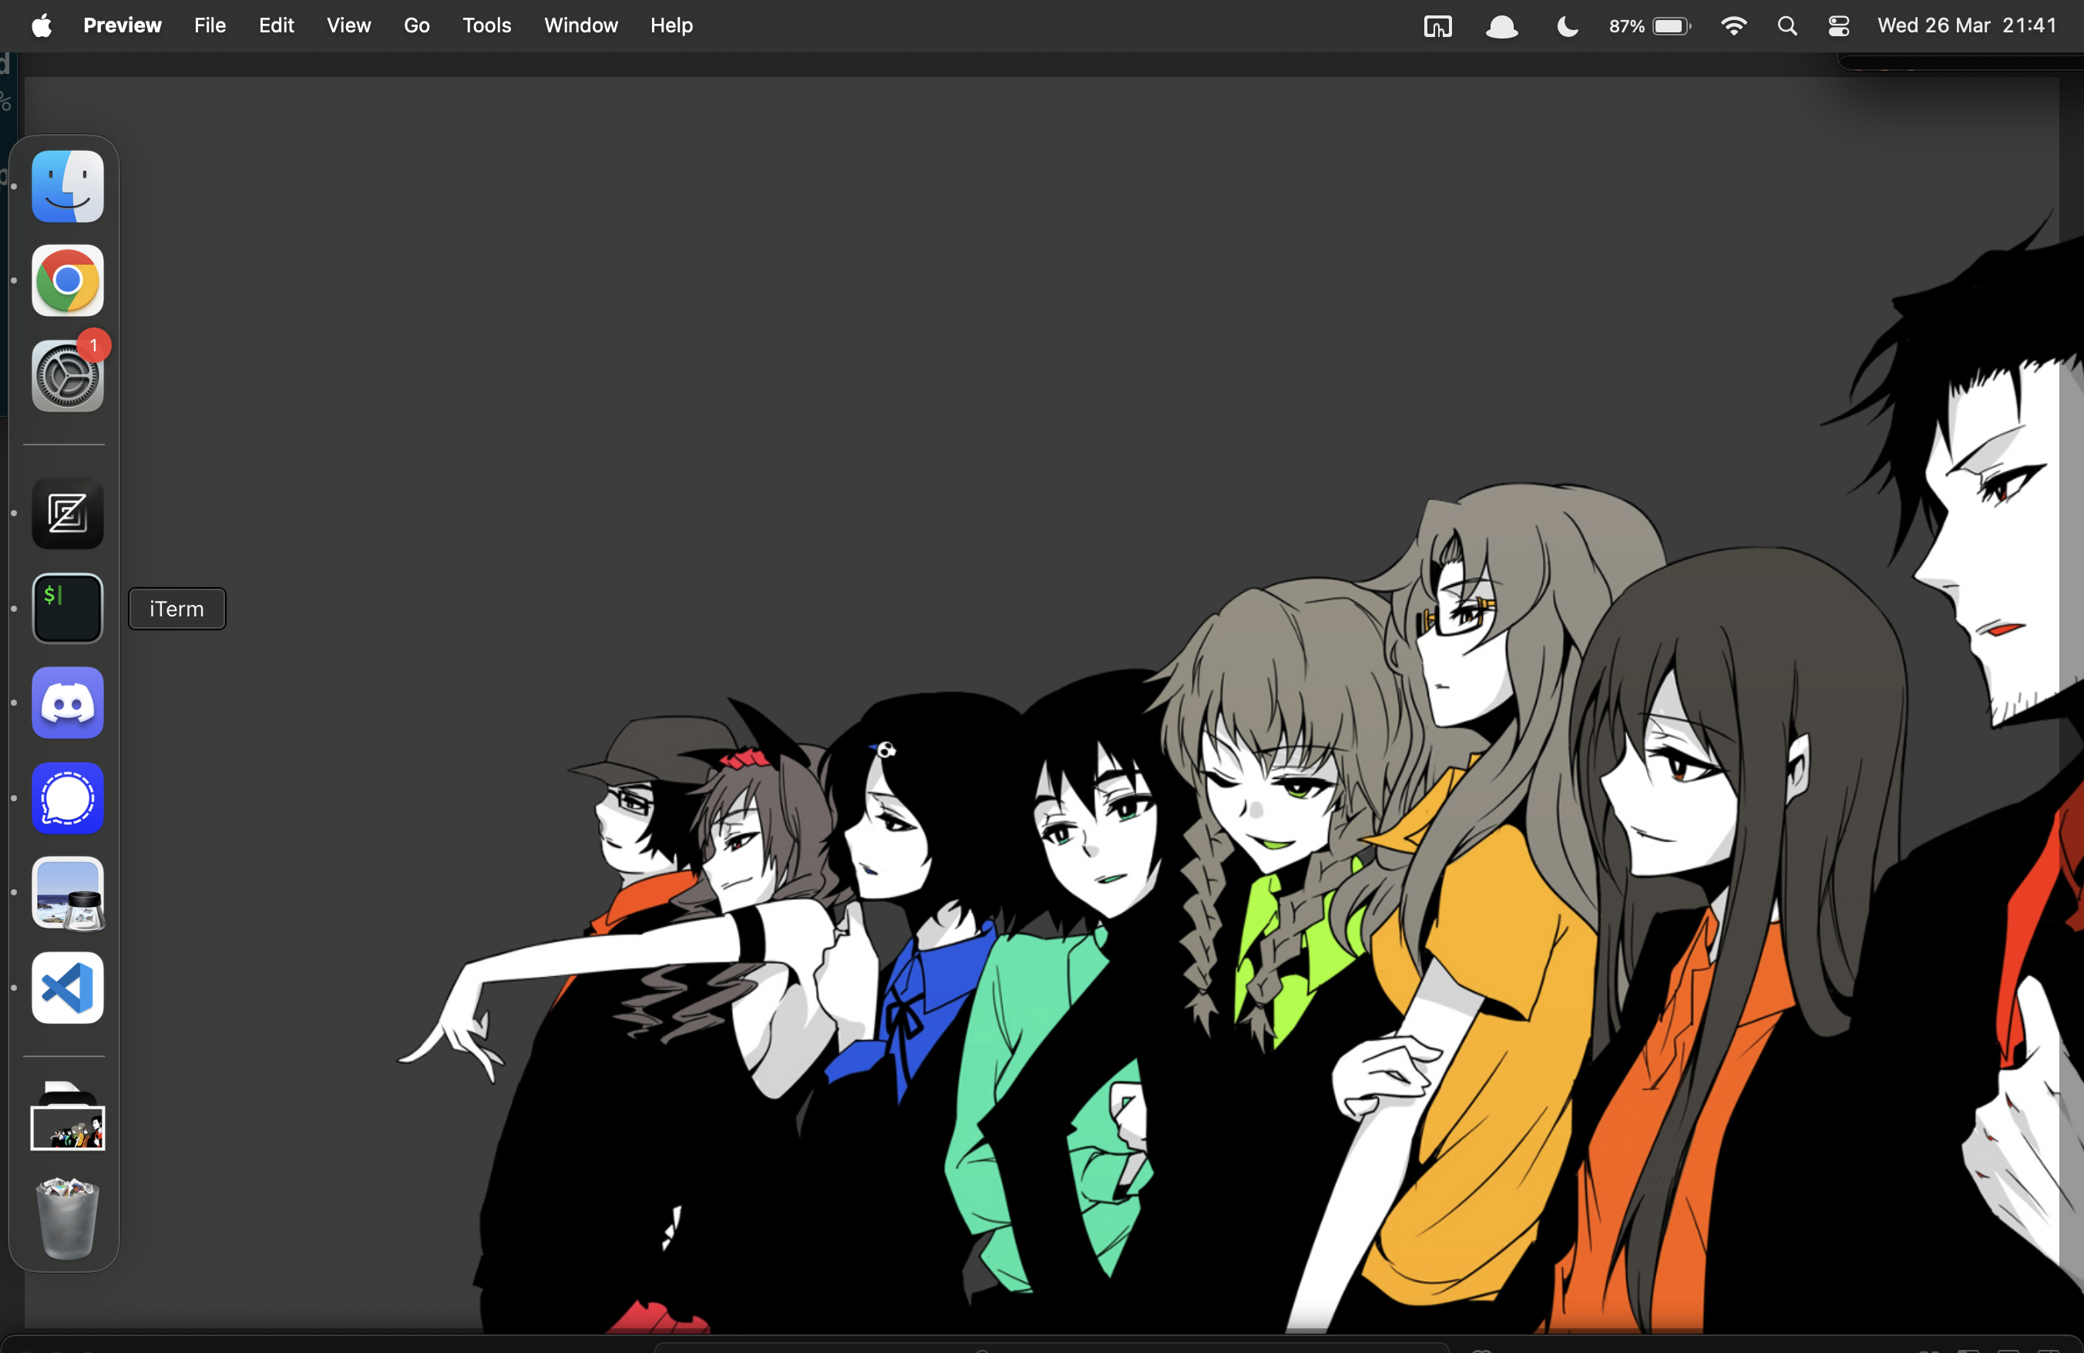2084x1353 pixels.
Task: Launch Discord from the Dock
Action: 67,702
